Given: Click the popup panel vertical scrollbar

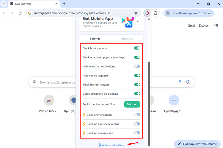Looking at the screenshot, I should click(149, 89).
